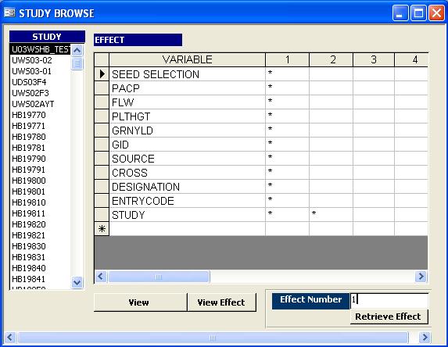Click the Retrieve Effect button

click(x=389, y=317)
